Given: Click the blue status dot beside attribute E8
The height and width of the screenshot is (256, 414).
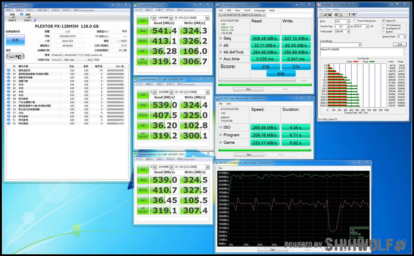Looking at the screenshot, I should point(8,116).
